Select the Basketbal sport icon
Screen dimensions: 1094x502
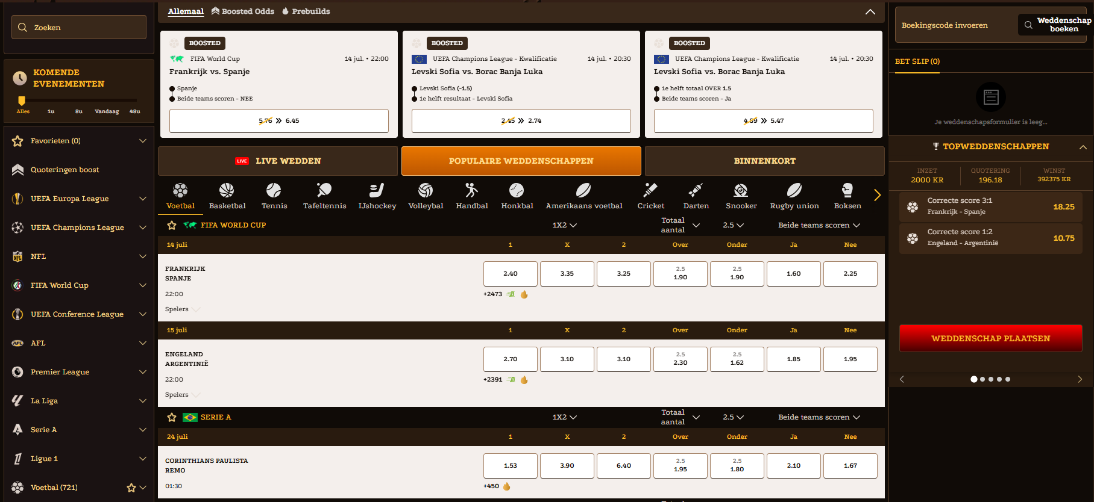click(x=227, y=190)
